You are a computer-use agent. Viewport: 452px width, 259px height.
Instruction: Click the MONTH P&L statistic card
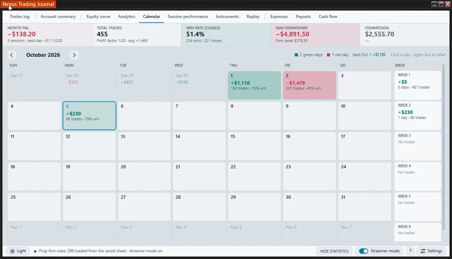47,35
